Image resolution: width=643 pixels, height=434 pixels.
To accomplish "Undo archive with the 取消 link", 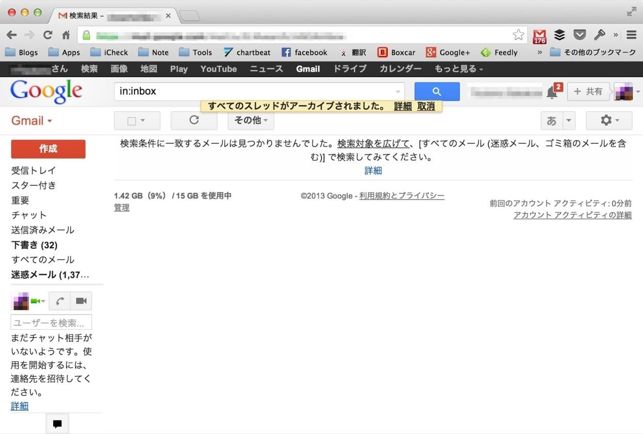I will click(426, 106).
